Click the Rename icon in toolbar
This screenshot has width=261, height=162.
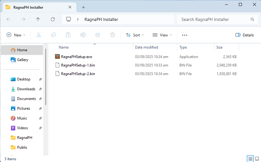[83, 35]
